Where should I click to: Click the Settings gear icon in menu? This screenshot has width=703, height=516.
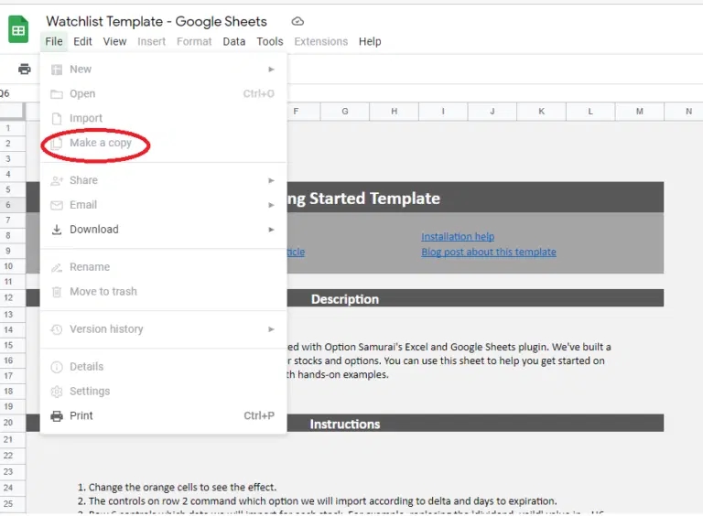[x=57, y=392]
